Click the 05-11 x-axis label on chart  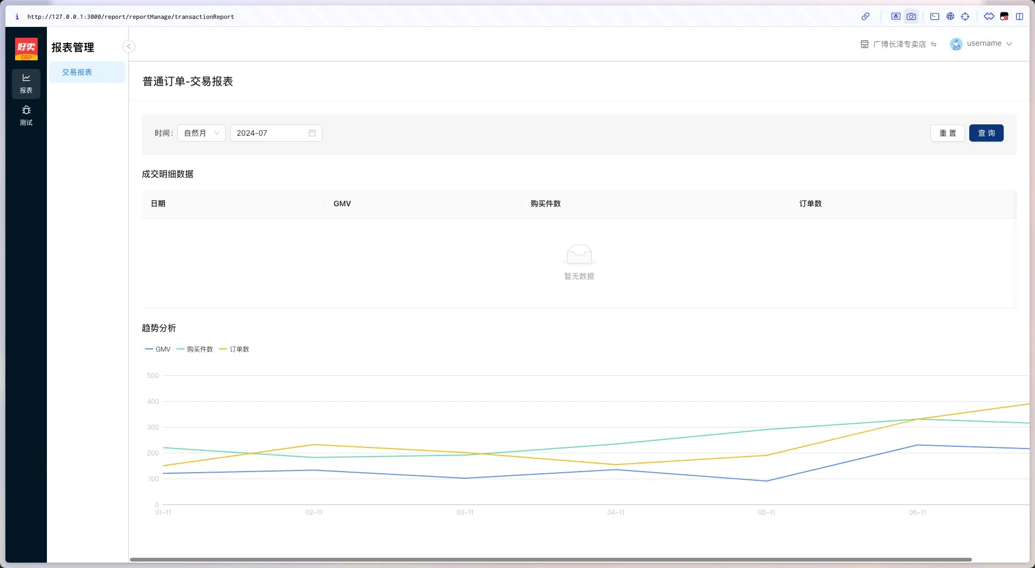click(x=767, y=513)
